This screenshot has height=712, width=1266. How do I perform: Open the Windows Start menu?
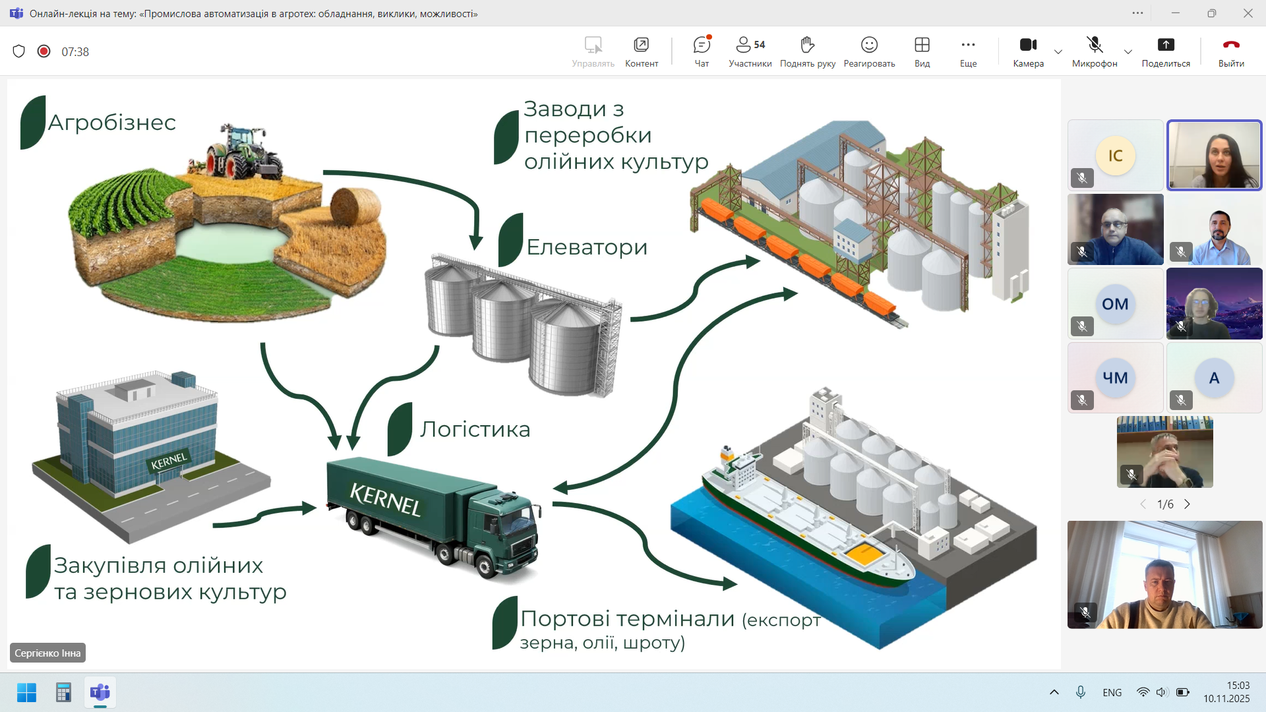27,693
